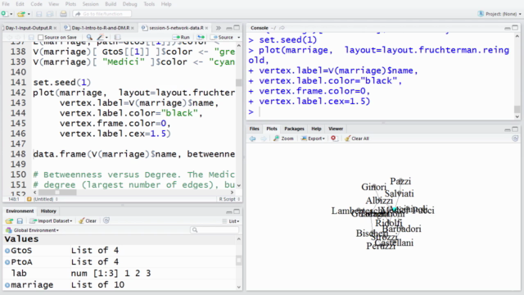Click the previous plot arrow
Viewport: 524px width, 295px height.
pyautogui.click(x=252, y=138)
